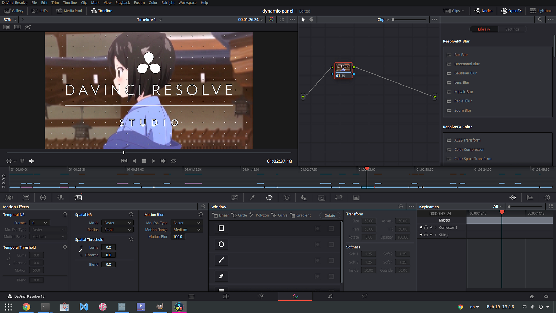Image resolution: width=556 pixels, height=313 pixels.
Task: Search the OpenFX library
Action: point(540,19)
